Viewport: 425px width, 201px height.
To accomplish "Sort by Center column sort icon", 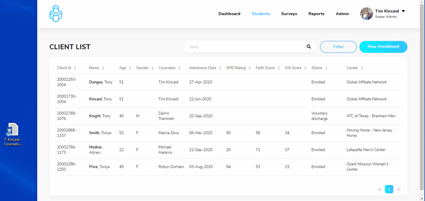I will (x=362, y=68).
